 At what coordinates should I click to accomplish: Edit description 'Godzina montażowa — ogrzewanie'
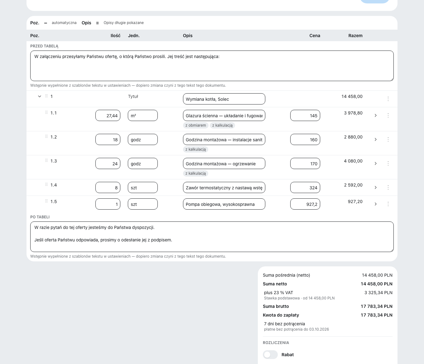click(224, 163)
